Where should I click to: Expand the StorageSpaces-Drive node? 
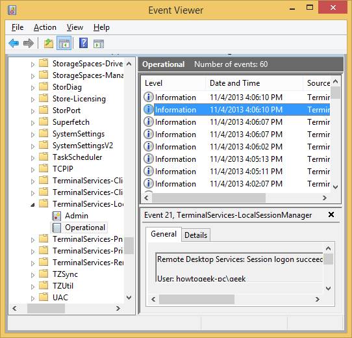click(x=32, y=64)
